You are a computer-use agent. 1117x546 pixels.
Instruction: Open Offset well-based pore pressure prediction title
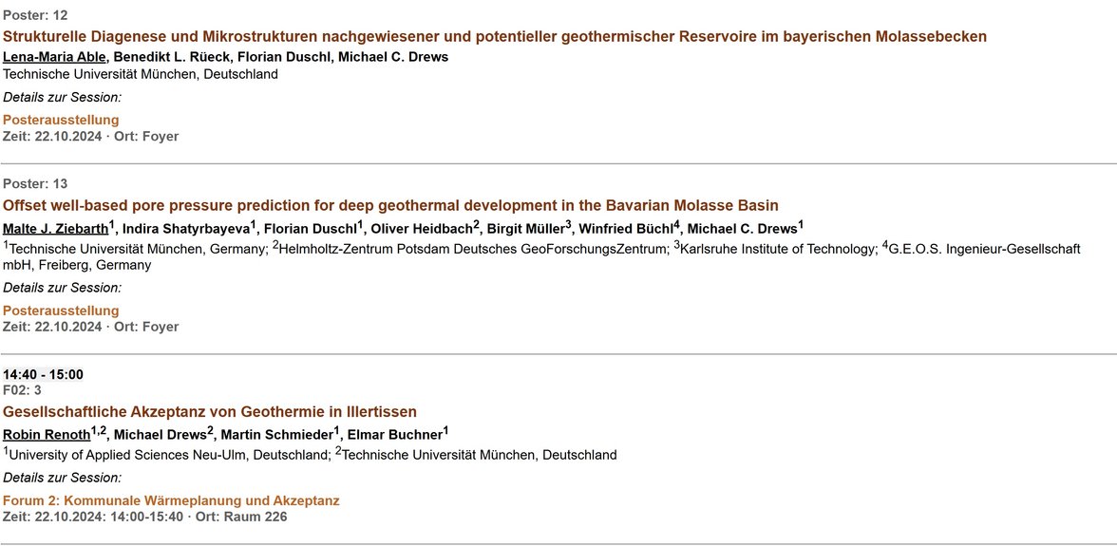(390, 206)
